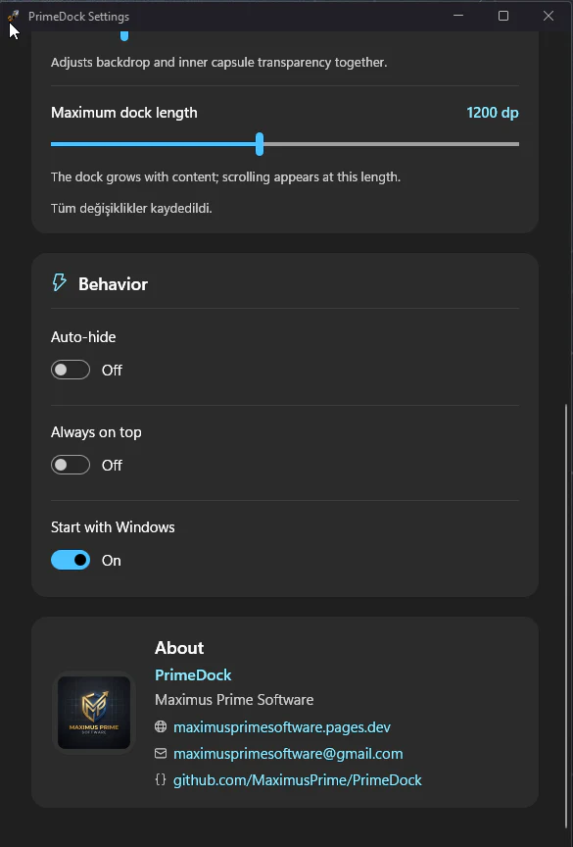Close the PrimeDock Settings window
Screen dimensions: 573x847
pyautogui.click(x=549, y=16)
